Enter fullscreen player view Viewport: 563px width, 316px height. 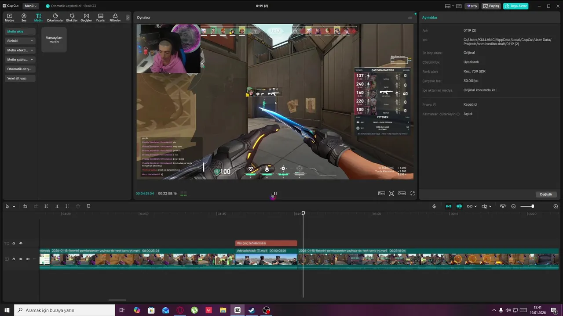coord(413,194)
